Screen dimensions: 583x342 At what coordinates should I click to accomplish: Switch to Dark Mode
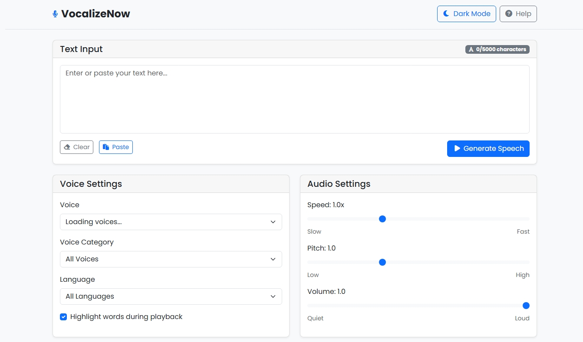tap(467, 14)
